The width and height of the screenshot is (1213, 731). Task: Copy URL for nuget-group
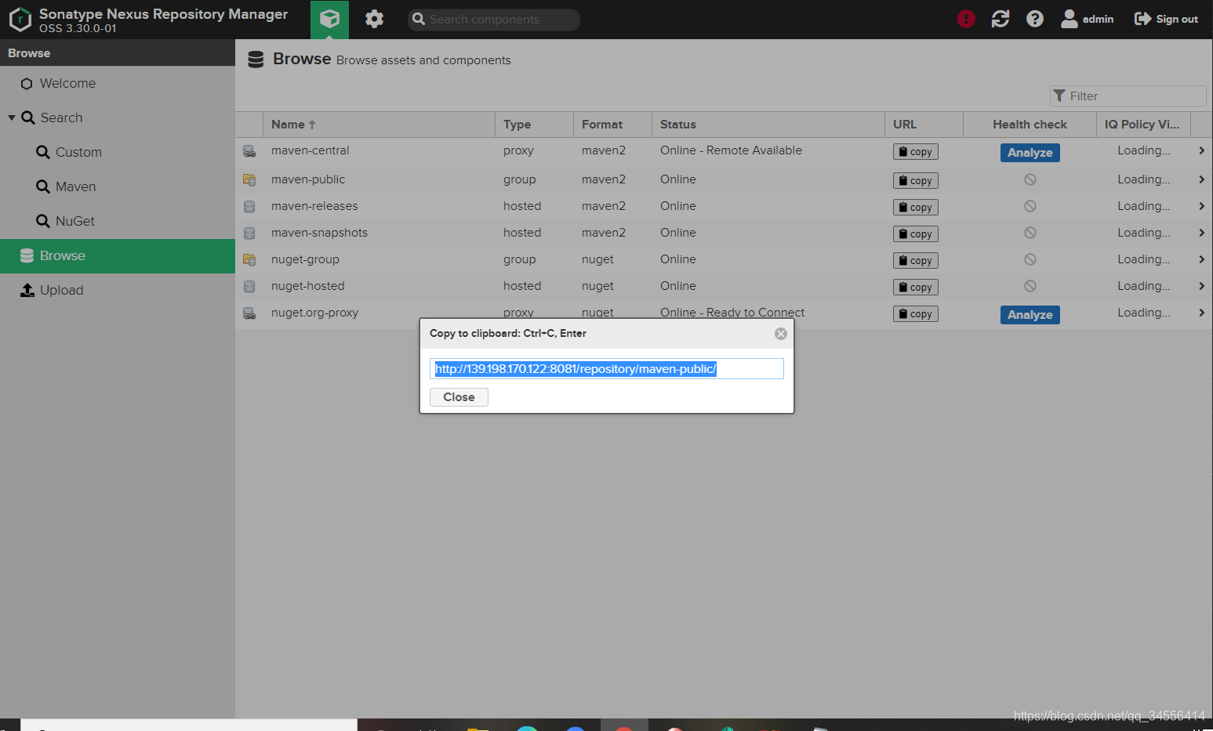coord(915,261)
